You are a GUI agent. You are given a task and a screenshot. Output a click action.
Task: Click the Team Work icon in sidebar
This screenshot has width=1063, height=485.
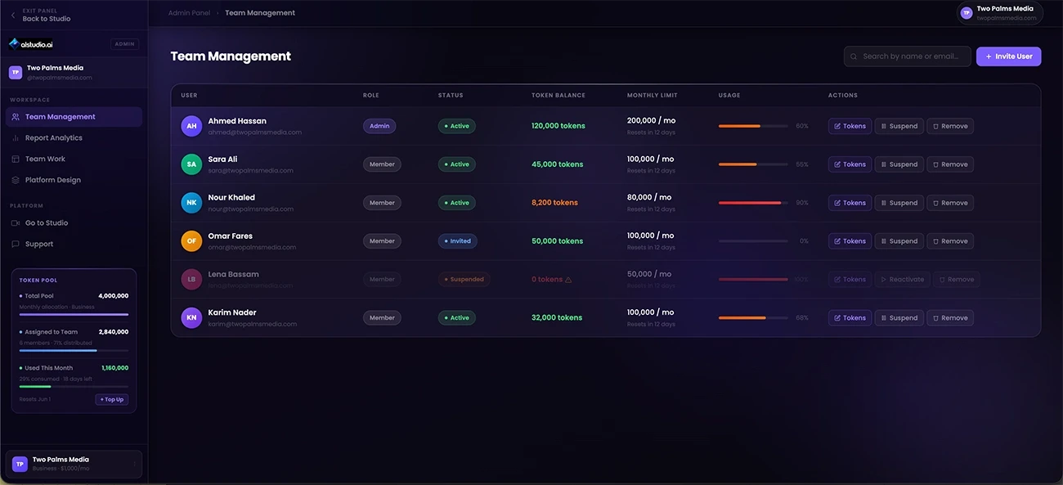[x=16, y=159]
